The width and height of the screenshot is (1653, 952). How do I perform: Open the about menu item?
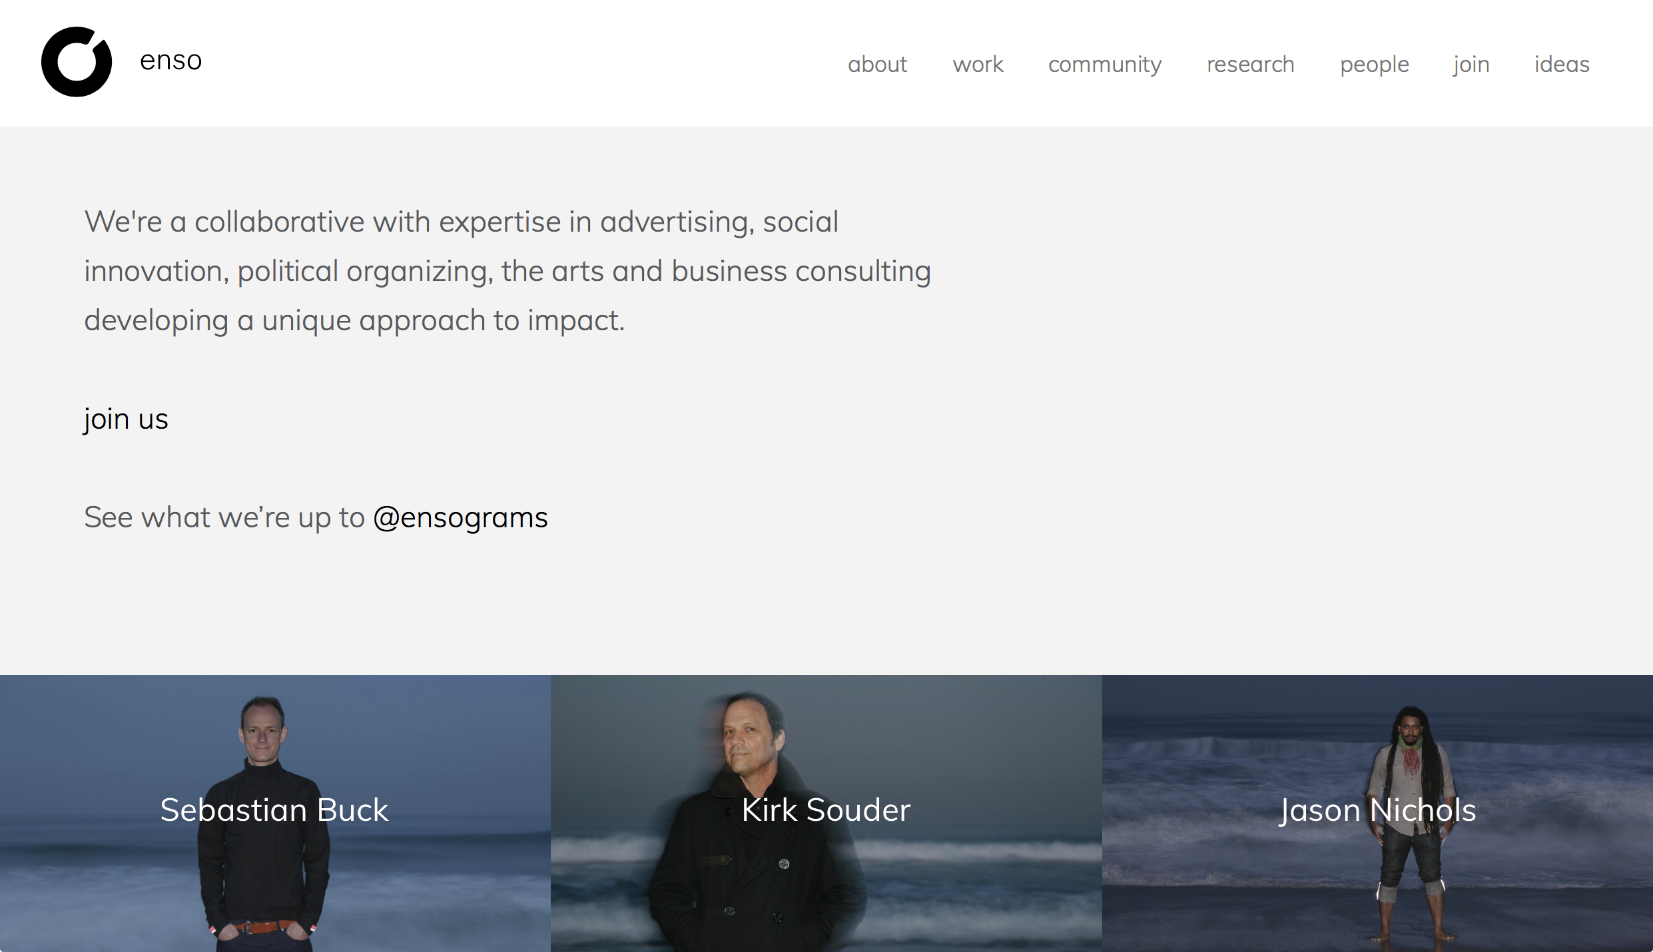tap(877, 65)
